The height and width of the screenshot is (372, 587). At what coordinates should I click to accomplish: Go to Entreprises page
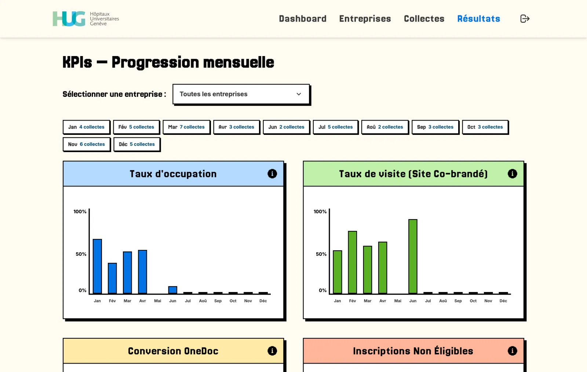click(365, 19)
